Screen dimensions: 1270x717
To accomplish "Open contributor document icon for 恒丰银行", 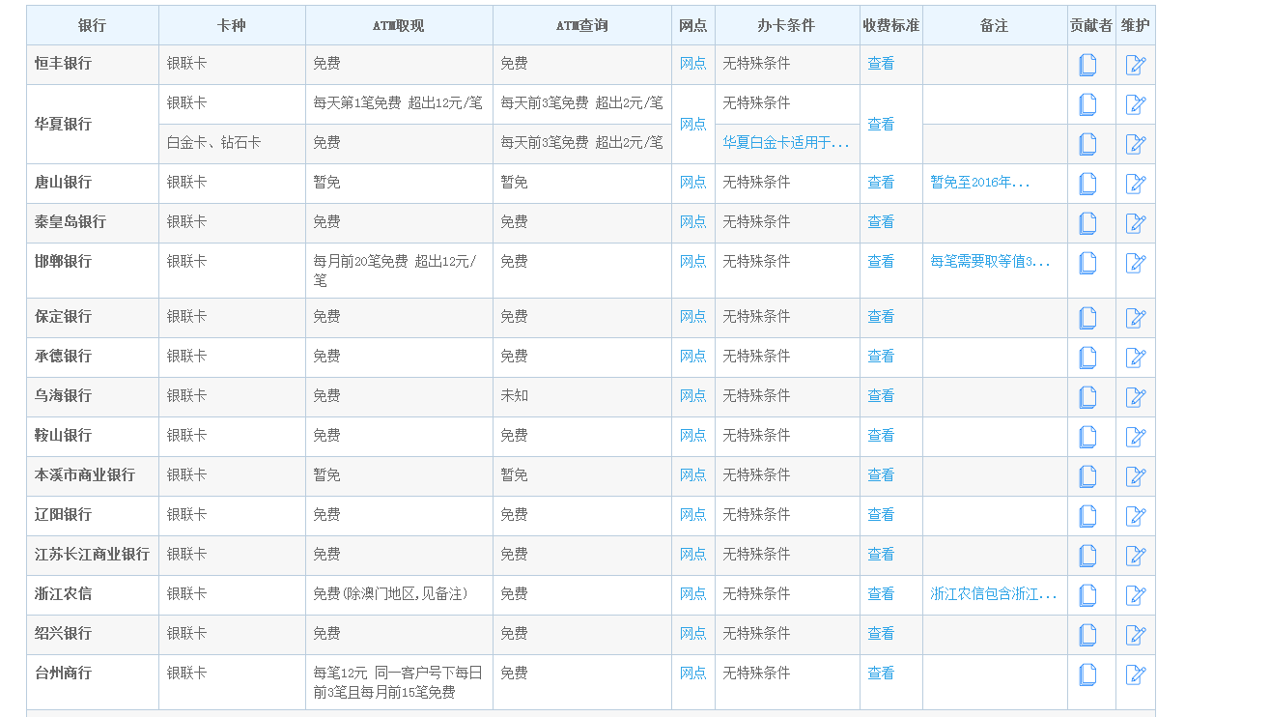I will [x=1087, y=65].
